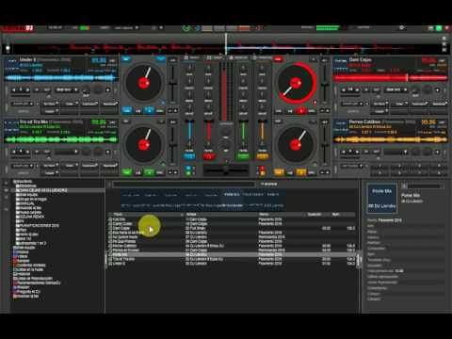Viewport: 452px width, 339px height.
Task: Start playback on the blue deck
Action: pyautogui.click(x=149, y=110)
